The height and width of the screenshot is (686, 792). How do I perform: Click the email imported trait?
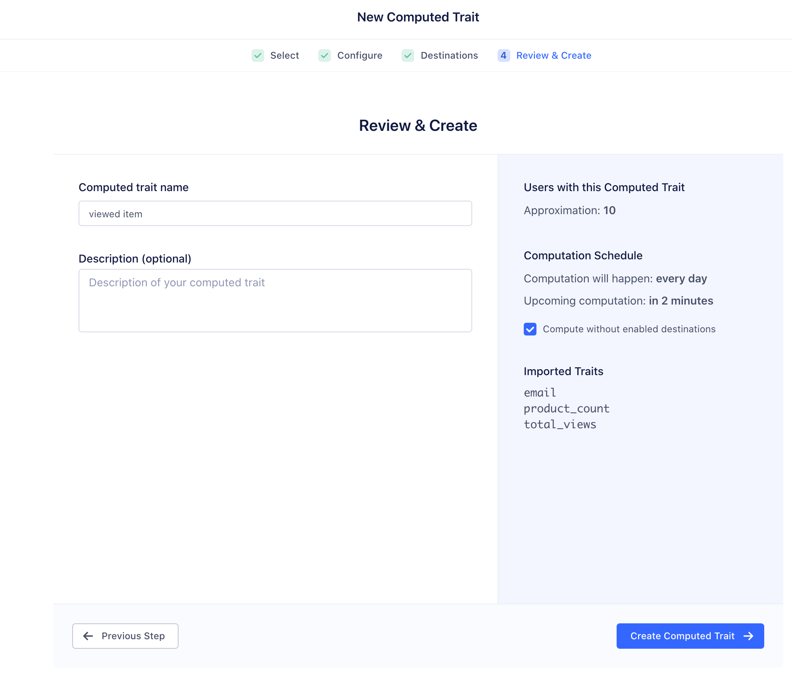[540, 393]
